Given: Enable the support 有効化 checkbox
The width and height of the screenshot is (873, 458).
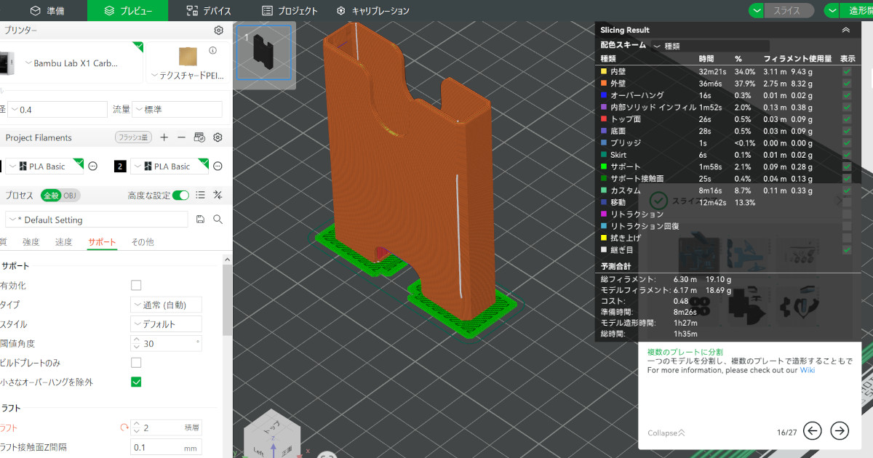Looking at the screenshot, I should (136, 286).
